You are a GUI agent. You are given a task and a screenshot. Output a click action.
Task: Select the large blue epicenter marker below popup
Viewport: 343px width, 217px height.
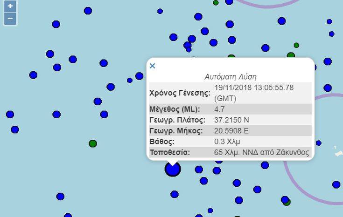173,169
